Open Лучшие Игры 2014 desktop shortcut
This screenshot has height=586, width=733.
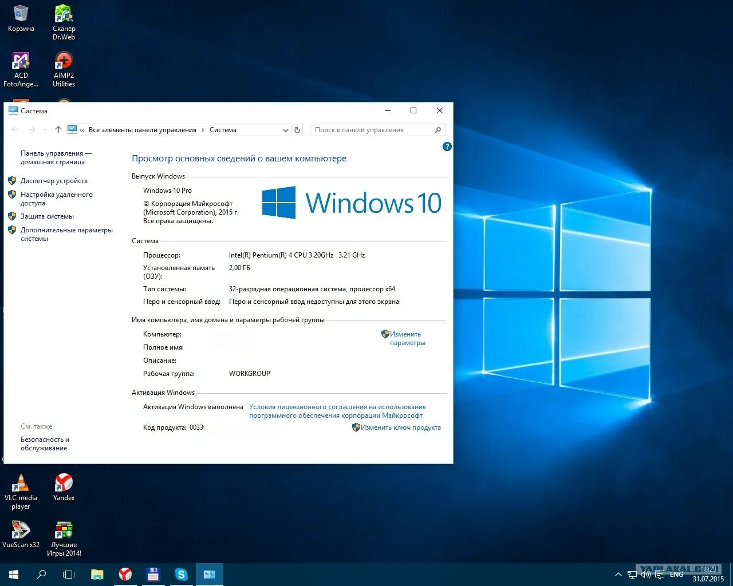pos(64,539)
